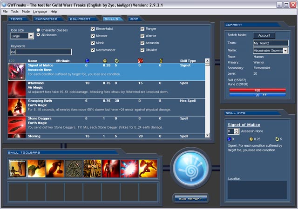Sort skills by Skill Type header
The height and width of the screenshot is (209, 298).
point(188,61)
